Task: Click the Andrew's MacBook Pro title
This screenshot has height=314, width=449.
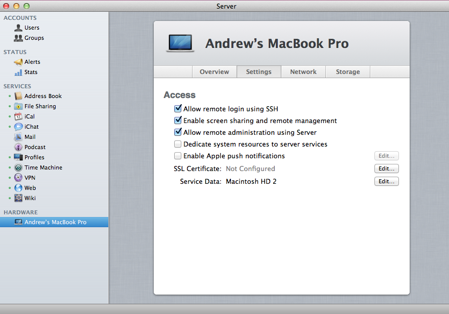Action: pos(277,43)
